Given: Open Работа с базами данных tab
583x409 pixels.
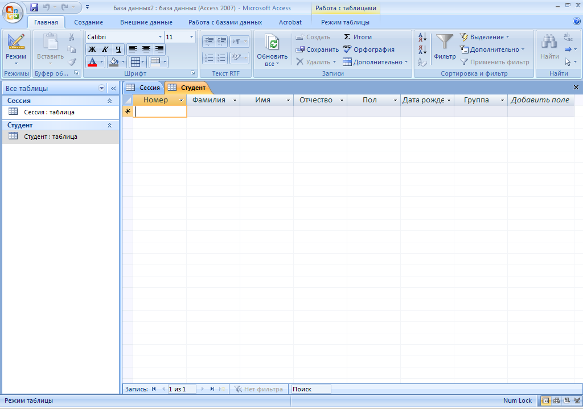Looking at the screenshot, I should coord(225,22).
